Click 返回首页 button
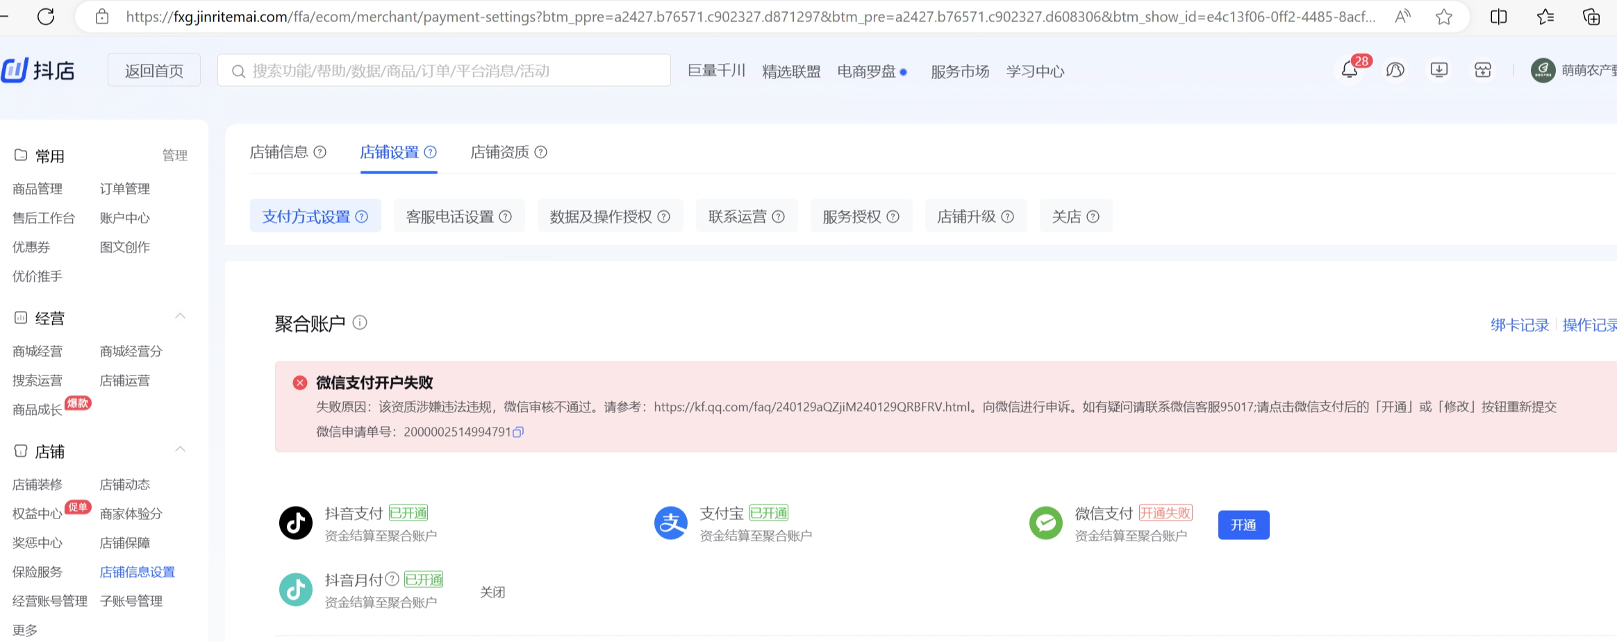 pyautogui.click(x=154, y=70)
